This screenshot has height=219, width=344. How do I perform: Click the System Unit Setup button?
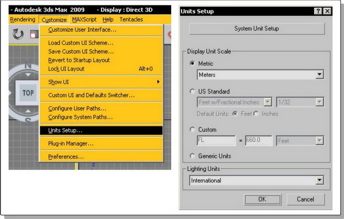pyautogui.click(x=256, y=28)
